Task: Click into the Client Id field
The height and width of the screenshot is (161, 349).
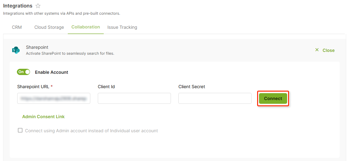Action: [134, 98]
